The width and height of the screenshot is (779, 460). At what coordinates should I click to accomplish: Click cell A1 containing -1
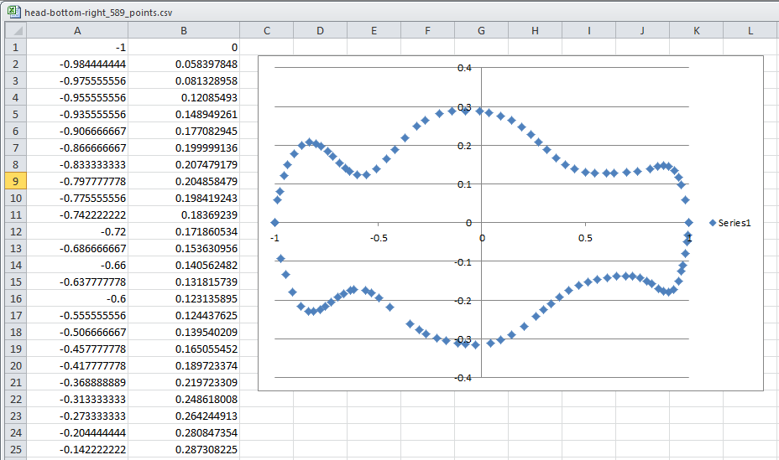coord(77,47)
